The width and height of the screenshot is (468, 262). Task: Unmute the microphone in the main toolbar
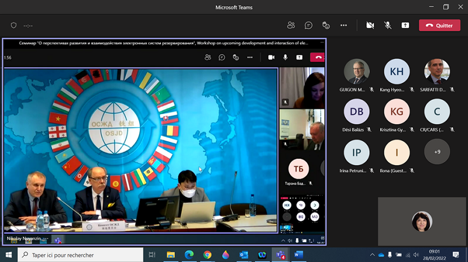coord(387,26)
